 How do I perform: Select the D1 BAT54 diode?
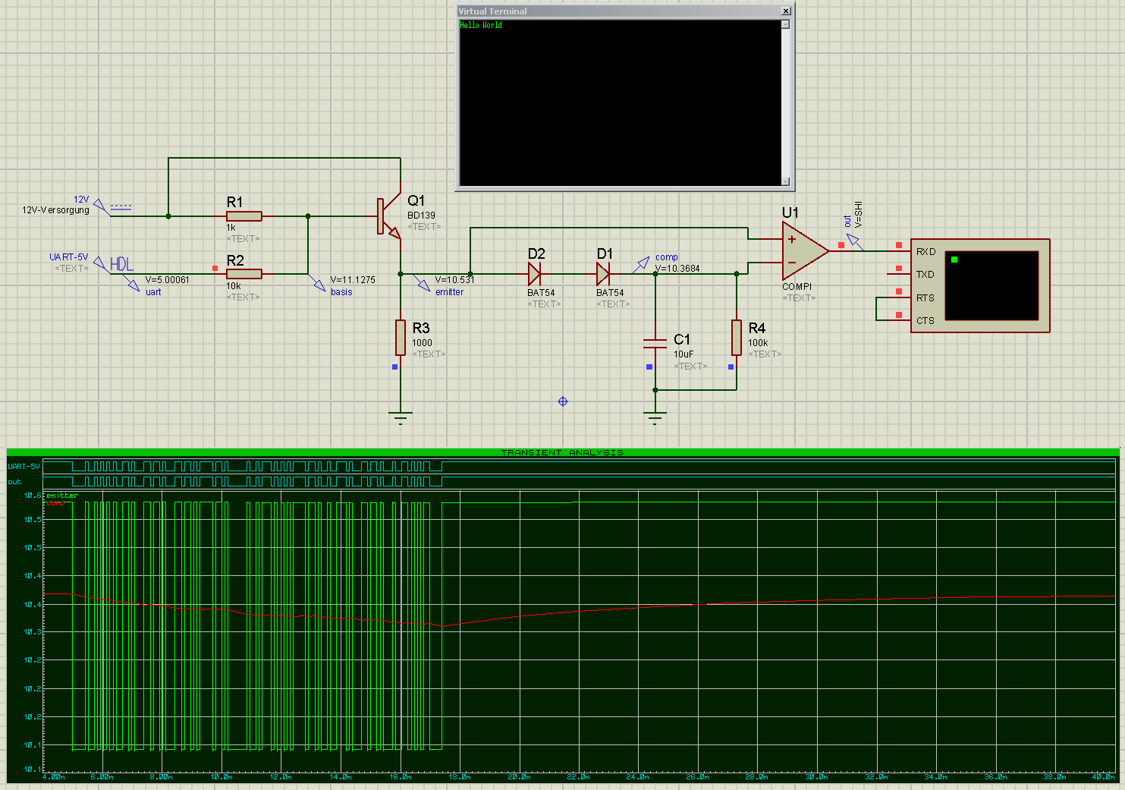click(x=603, y=274)
